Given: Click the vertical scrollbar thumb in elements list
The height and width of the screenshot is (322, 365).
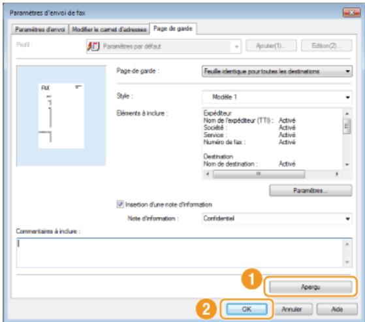Looking at the screenshot, I should [x=347, y=126].
